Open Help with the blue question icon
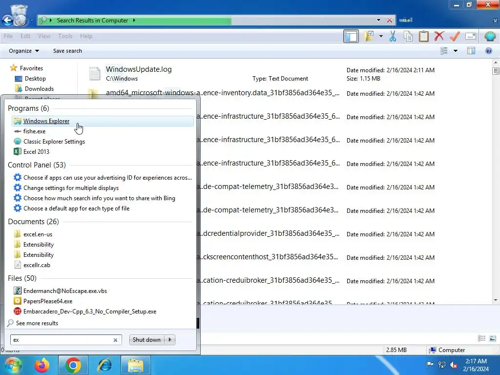The height and width of the screenshot is (375, 500). click(x=488, y=51)
